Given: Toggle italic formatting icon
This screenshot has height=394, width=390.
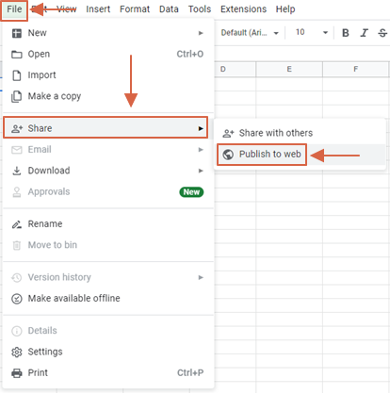Looking at the screenshot, I should (364, 33).
